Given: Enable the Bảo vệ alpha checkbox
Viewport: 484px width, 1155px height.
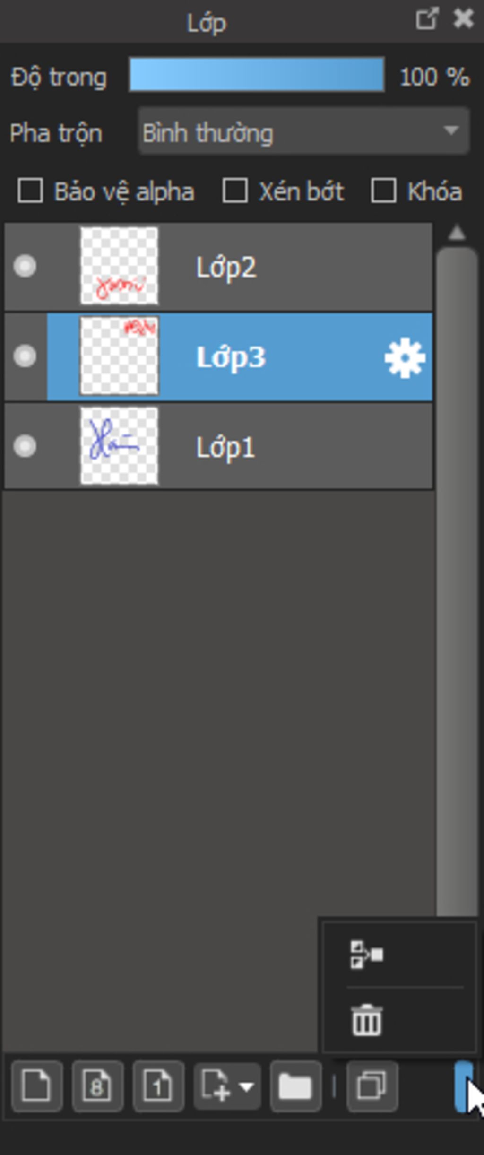Looking at the screenshot, I should tap(30, 191).
